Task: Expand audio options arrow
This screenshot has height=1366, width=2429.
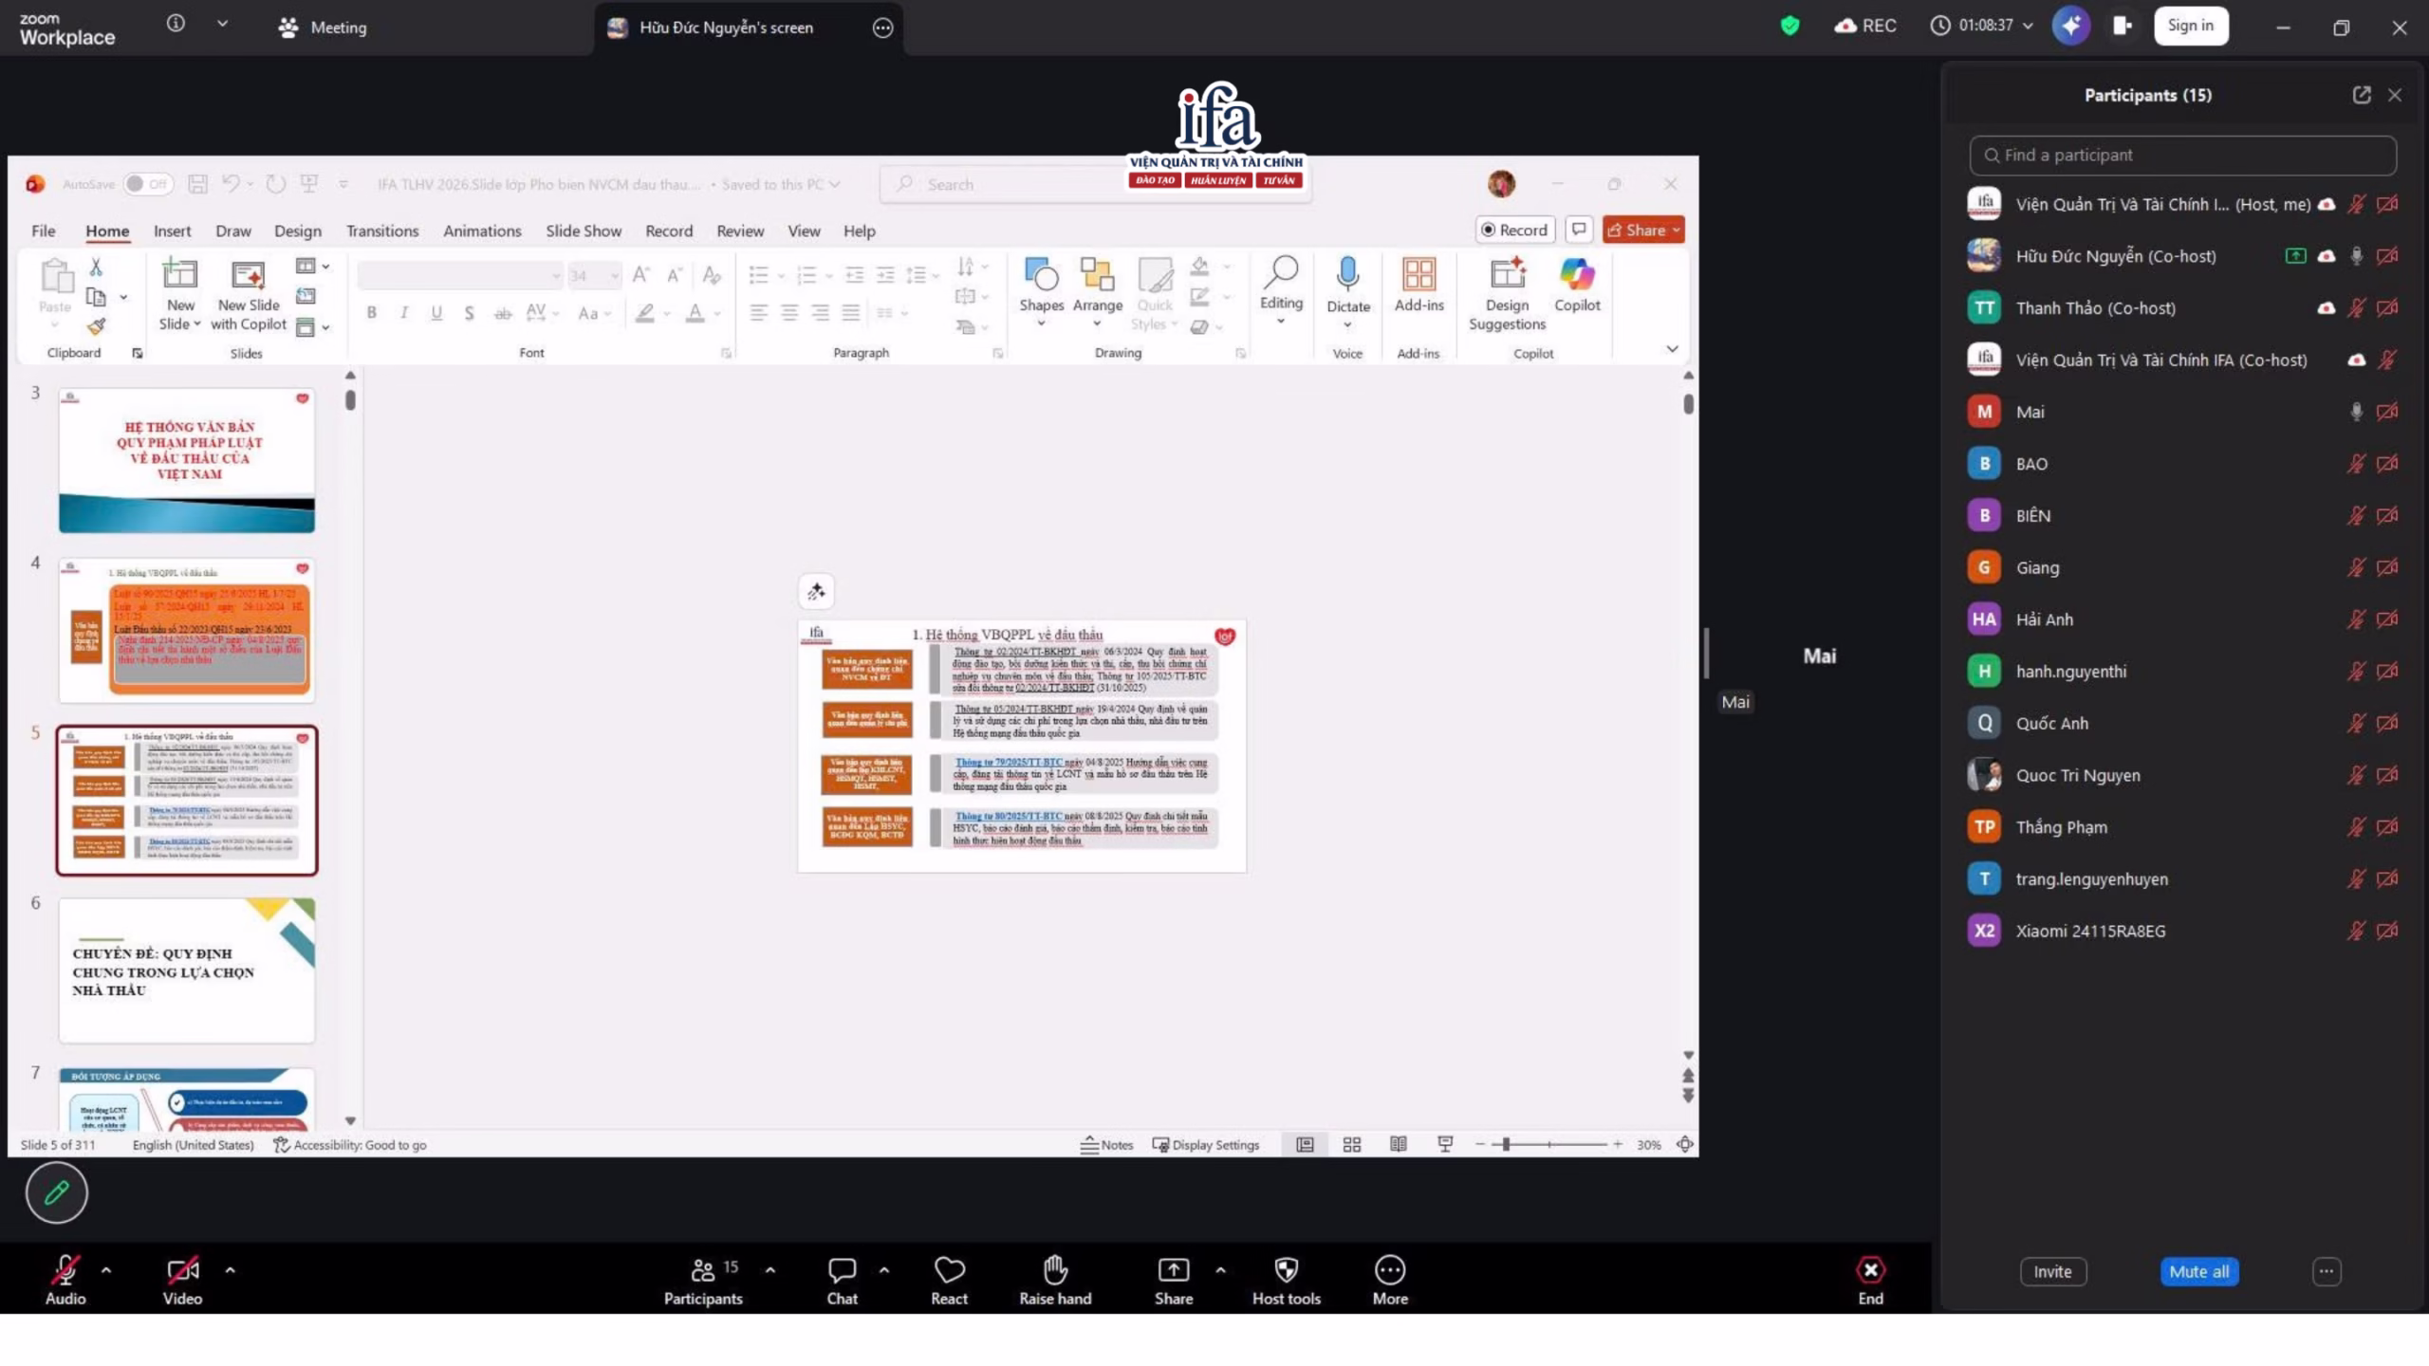Action: tap(106, 1269)
